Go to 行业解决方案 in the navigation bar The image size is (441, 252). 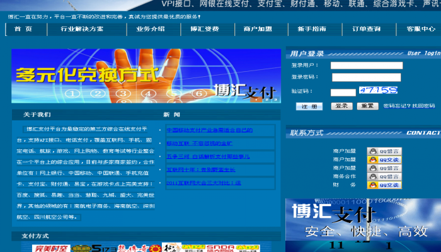[82, 29]
